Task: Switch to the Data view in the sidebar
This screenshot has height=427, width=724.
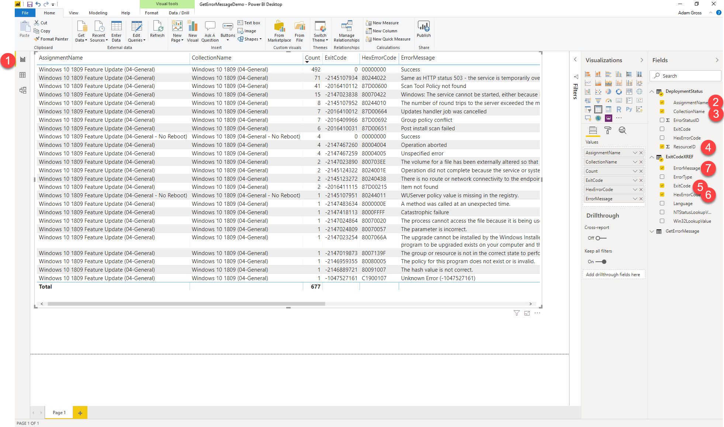Action: point(23,75)
